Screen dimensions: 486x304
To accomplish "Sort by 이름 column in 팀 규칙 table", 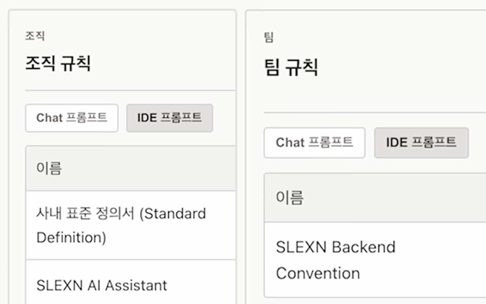I will pos(290,198).
